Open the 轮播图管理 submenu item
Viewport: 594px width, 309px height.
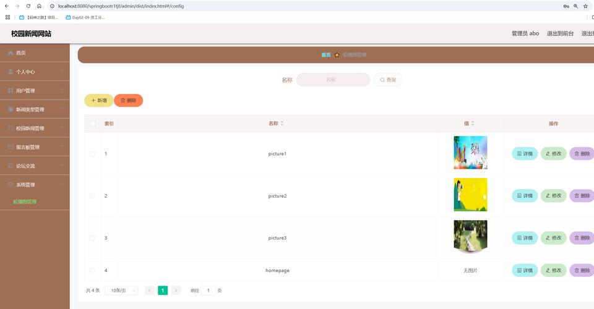pyautogui.click(x=25, y=202)
